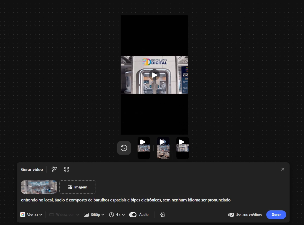The height and width of the screenshot is (225, 304).
Task: Select the first video thumbnail next to the history button
Action: click(x=144, y=148)
